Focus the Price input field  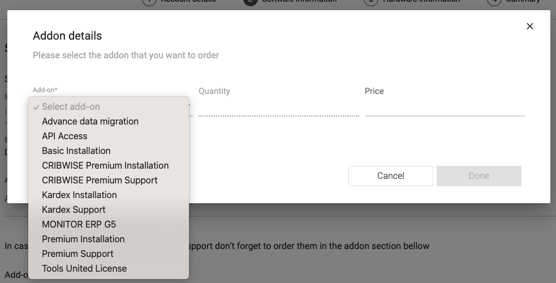point(445,107)
